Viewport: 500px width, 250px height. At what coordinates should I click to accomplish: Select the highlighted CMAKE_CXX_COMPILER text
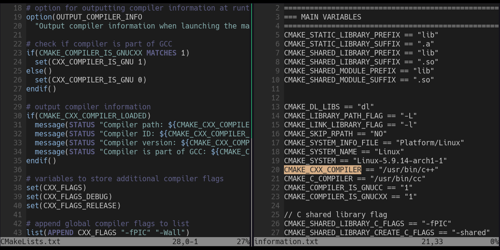click(x=323, y=170)
